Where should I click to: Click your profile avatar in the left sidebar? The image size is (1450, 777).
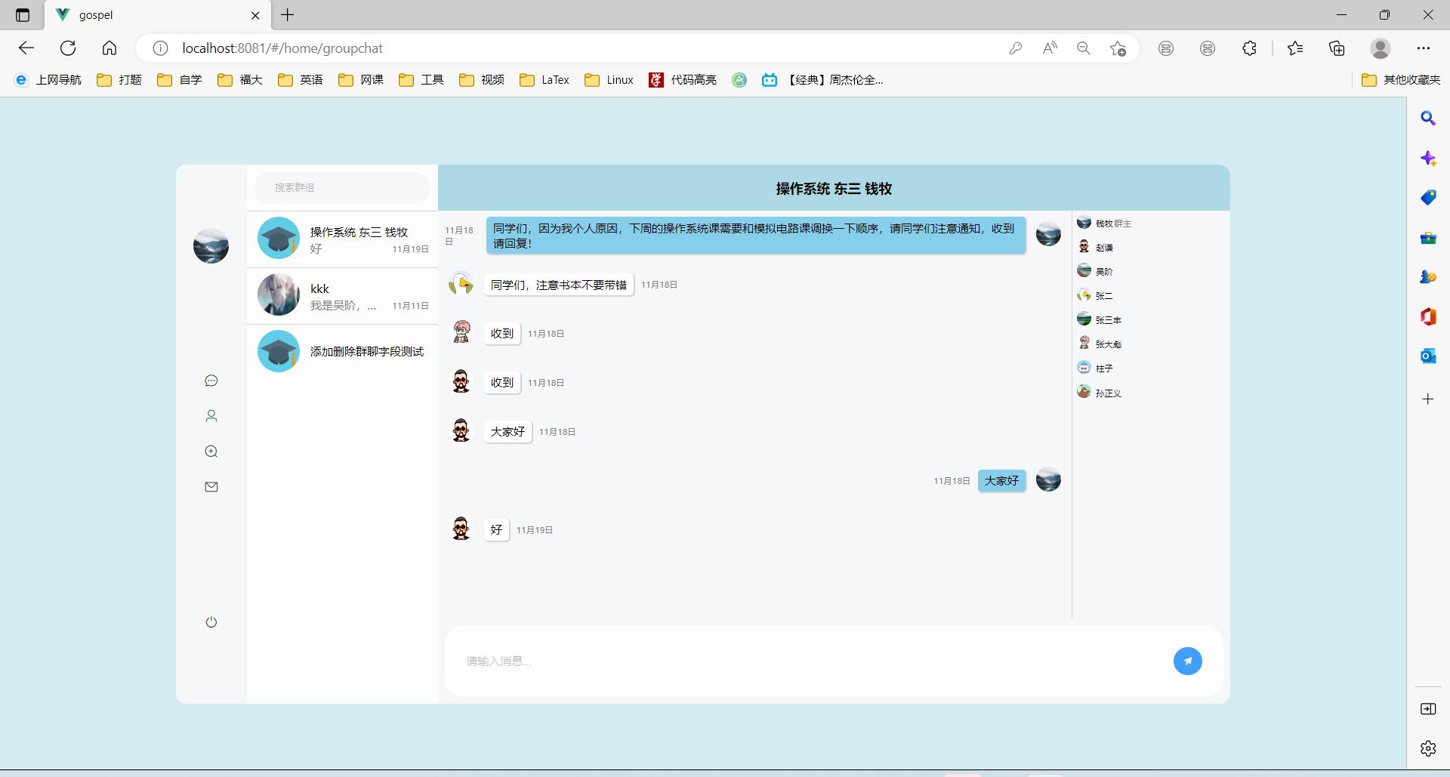[x=211, y=246]
